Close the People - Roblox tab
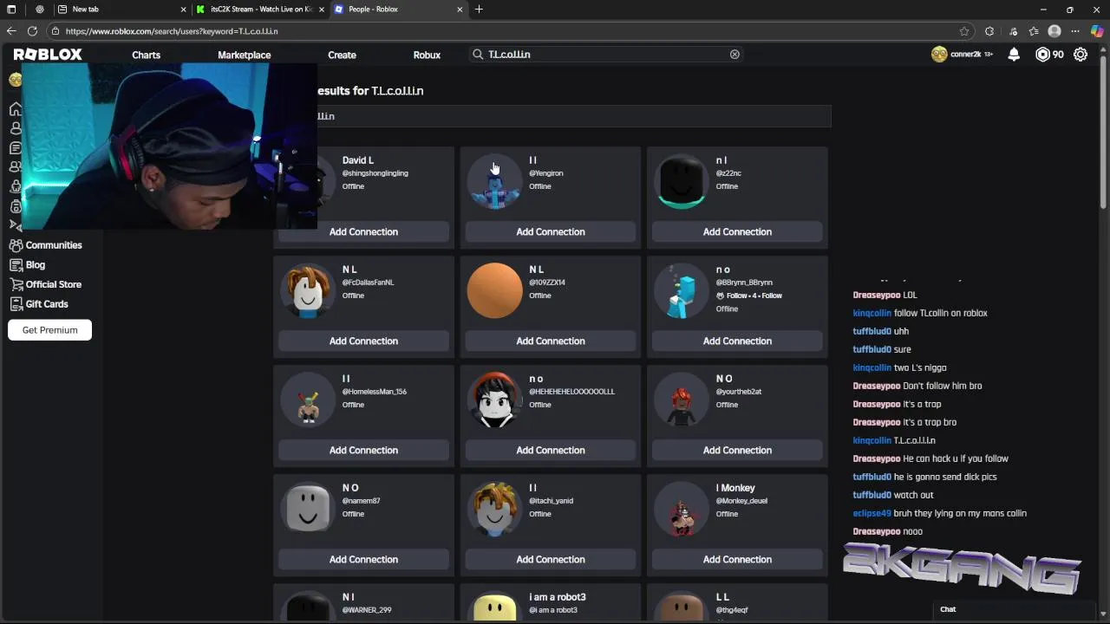The width and height of the screenshot is (1110, 624). coord(460,10)
